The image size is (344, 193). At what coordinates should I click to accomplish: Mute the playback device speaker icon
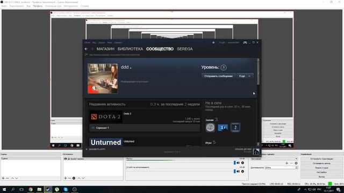(x=238, y=172)
